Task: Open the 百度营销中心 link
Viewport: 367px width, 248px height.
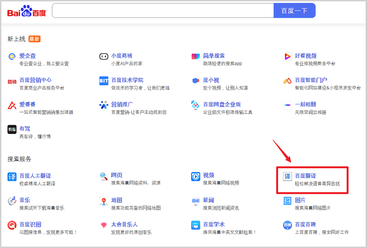Action: point(35,80)
